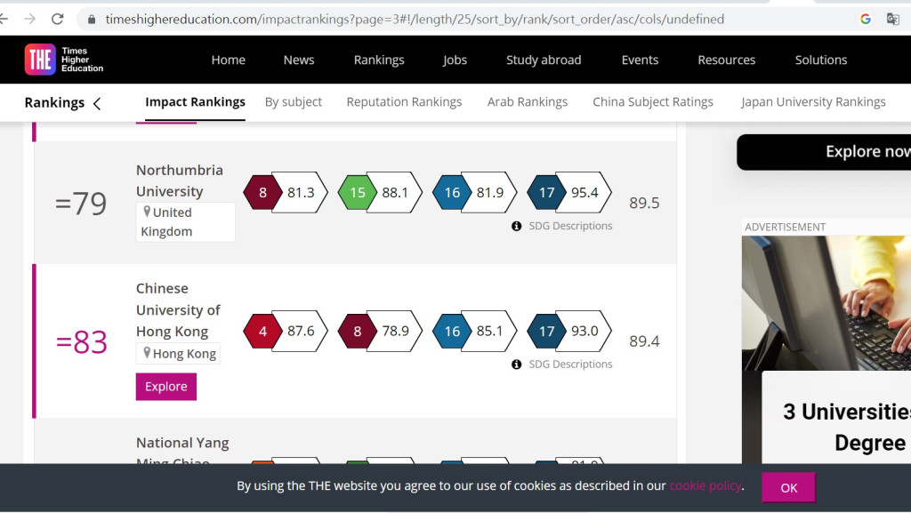Click SDG 4 badge for Chinese University

(262, 332)
